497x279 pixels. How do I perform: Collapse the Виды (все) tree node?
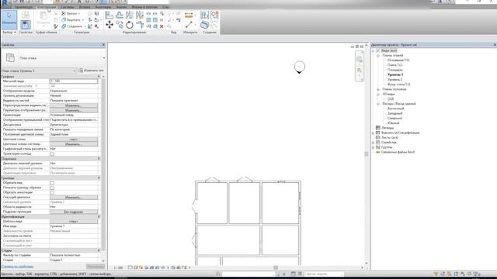tap(373, 50)
